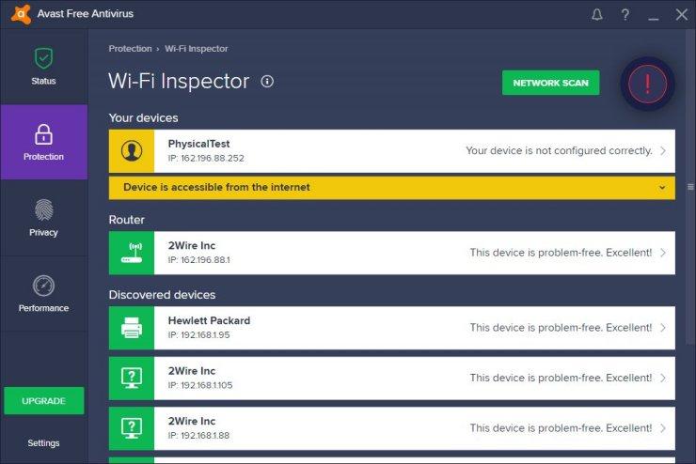Expand the Hewlett Packard device row chevron

(x=663, y=328)
